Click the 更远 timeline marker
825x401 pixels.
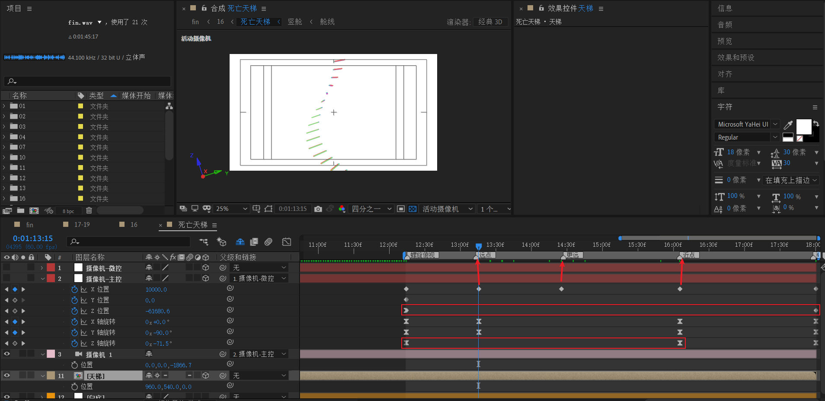[x=572, y=255]
